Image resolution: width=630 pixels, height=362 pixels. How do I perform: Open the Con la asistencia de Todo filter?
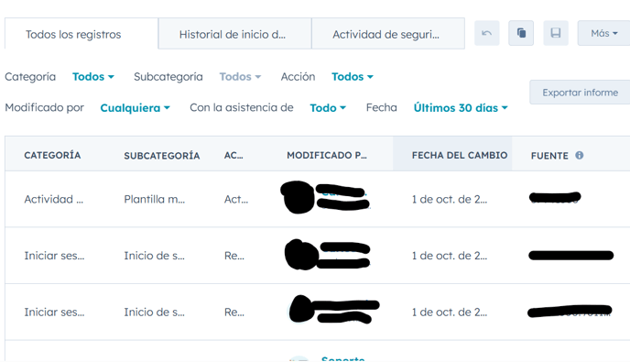pyautogui.click(x=328, y=108)
